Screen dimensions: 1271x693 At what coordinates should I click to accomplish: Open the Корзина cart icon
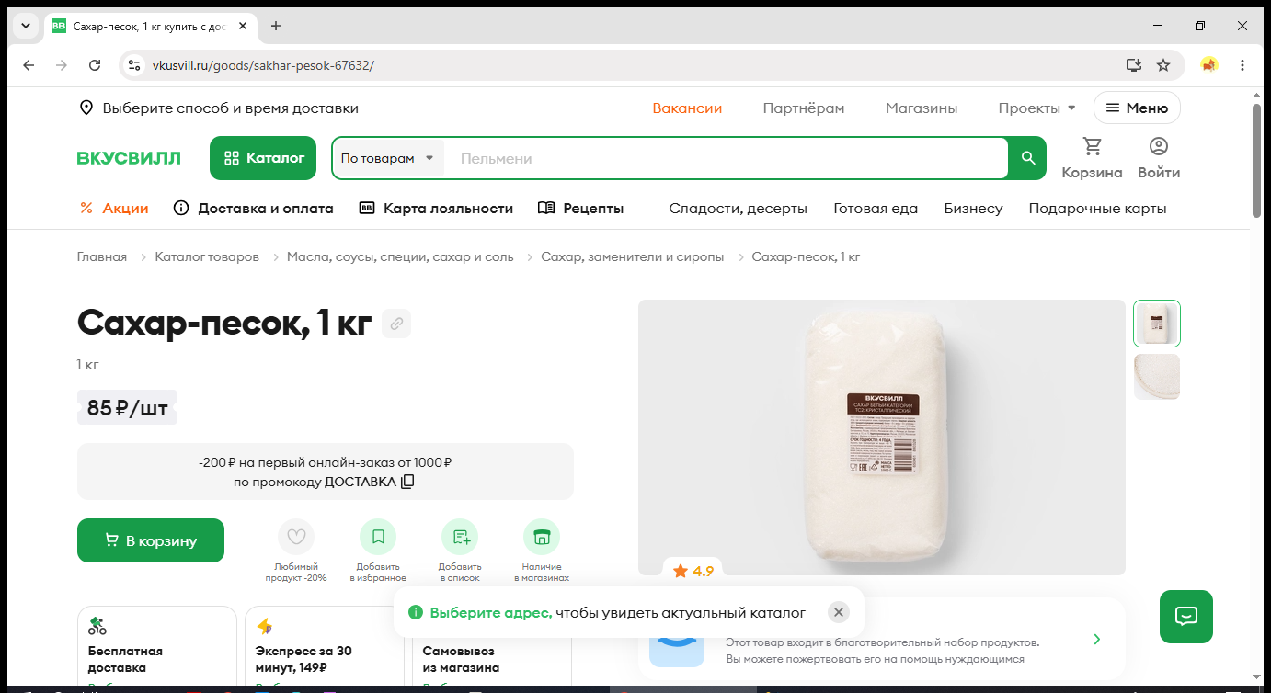click(1092, 158)
